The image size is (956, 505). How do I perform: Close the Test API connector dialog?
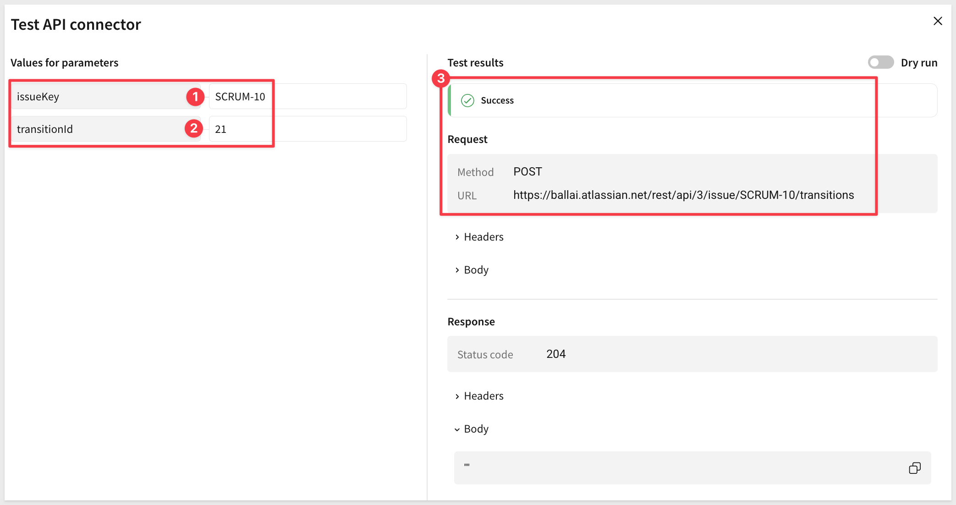938,21
